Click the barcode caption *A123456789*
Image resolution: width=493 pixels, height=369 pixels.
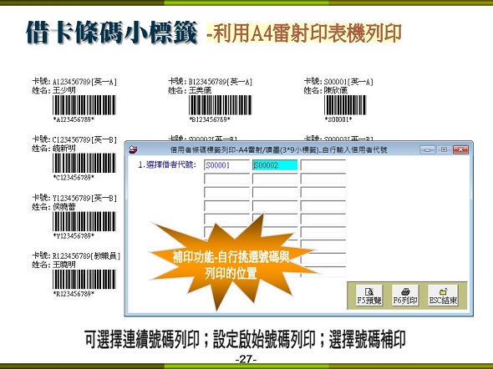(74, 119)
